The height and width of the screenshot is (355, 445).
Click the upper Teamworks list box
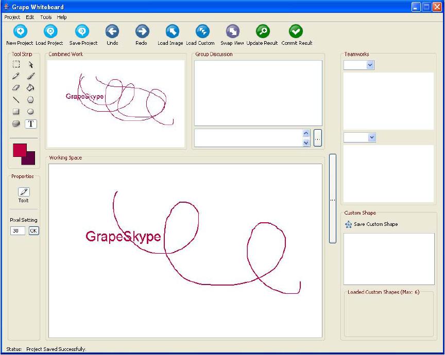[x=388, y=101]
